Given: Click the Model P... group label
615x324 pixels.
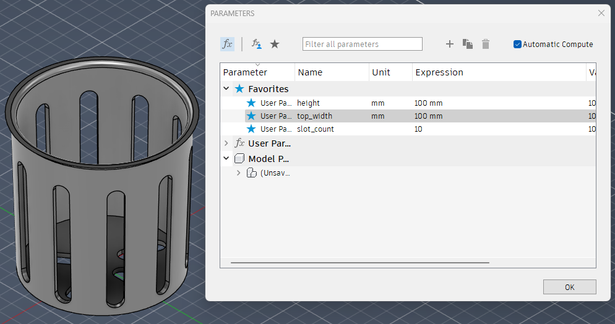Looking at the screenshot, I should (x=269, y=159).
